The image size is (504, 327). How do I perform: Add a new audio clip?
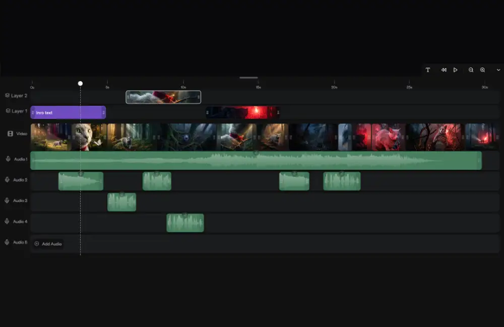click(x=48, y=244)
